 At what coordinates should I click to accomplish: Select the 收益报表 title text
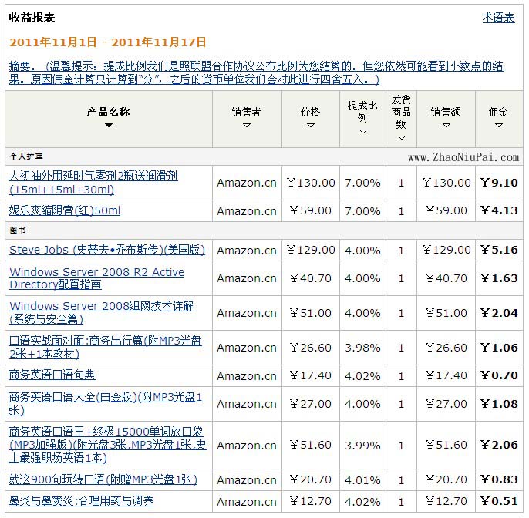click(x=32, y=18)
